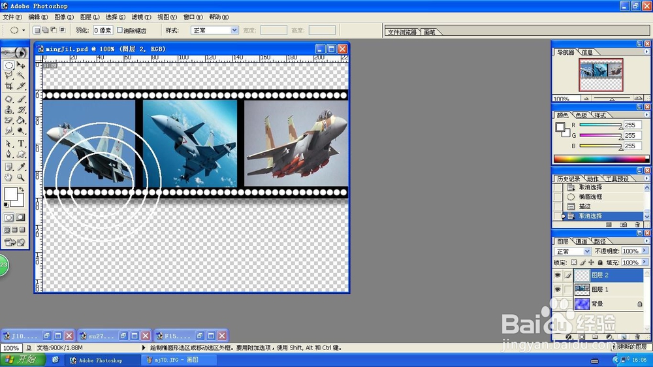The image size is (653, 367).
Task: Toggle lock all padlock in Layers panel
Action: 600,263
